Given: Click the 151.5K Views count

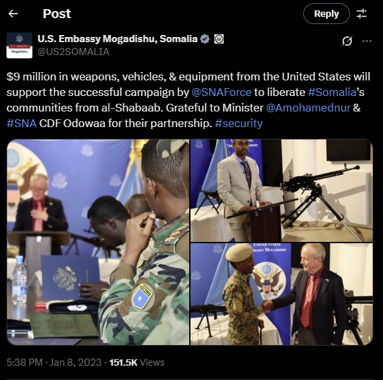Looking at the screenshot, I should click(137, 362).
